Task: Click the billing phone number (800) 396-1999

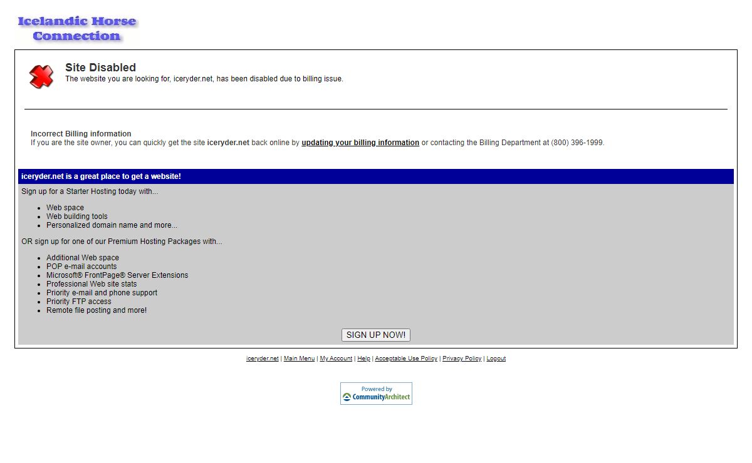Action: (x=577, y=143)
